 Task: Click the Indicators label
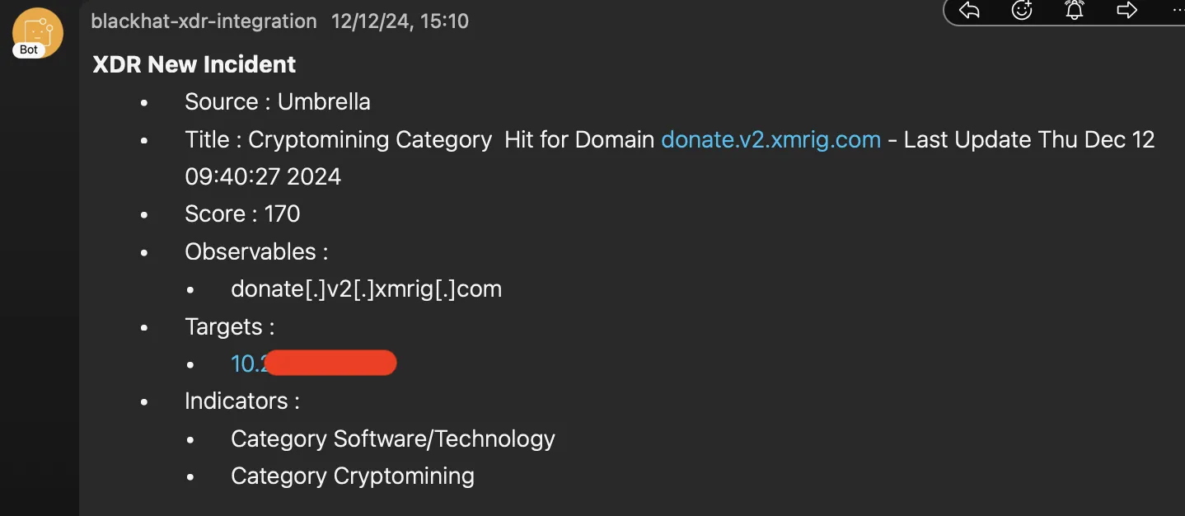241,401
